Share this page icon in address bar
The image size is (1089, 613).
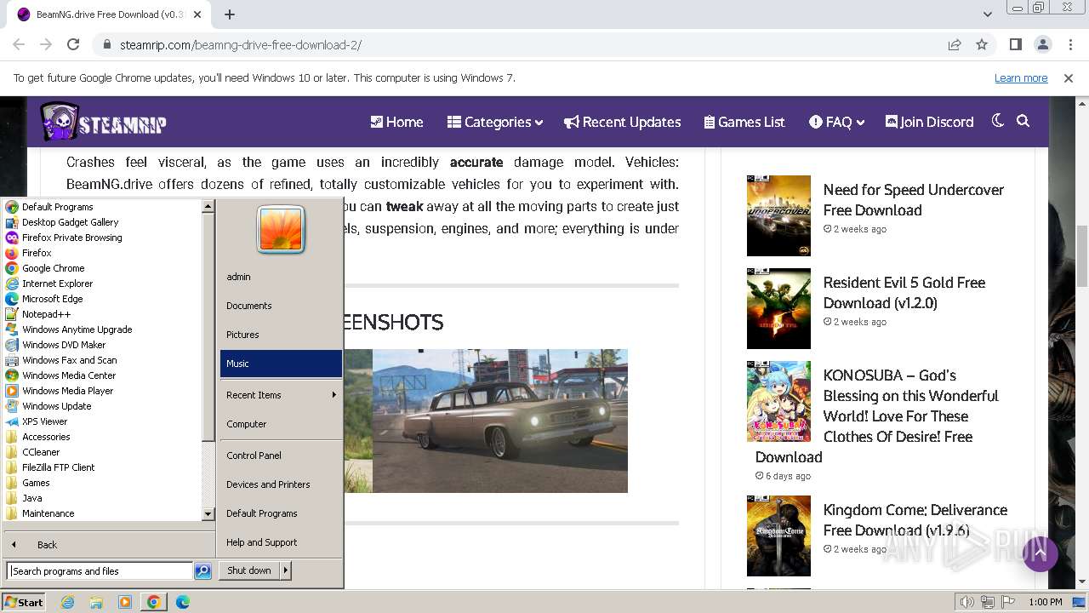click(955, 44)
